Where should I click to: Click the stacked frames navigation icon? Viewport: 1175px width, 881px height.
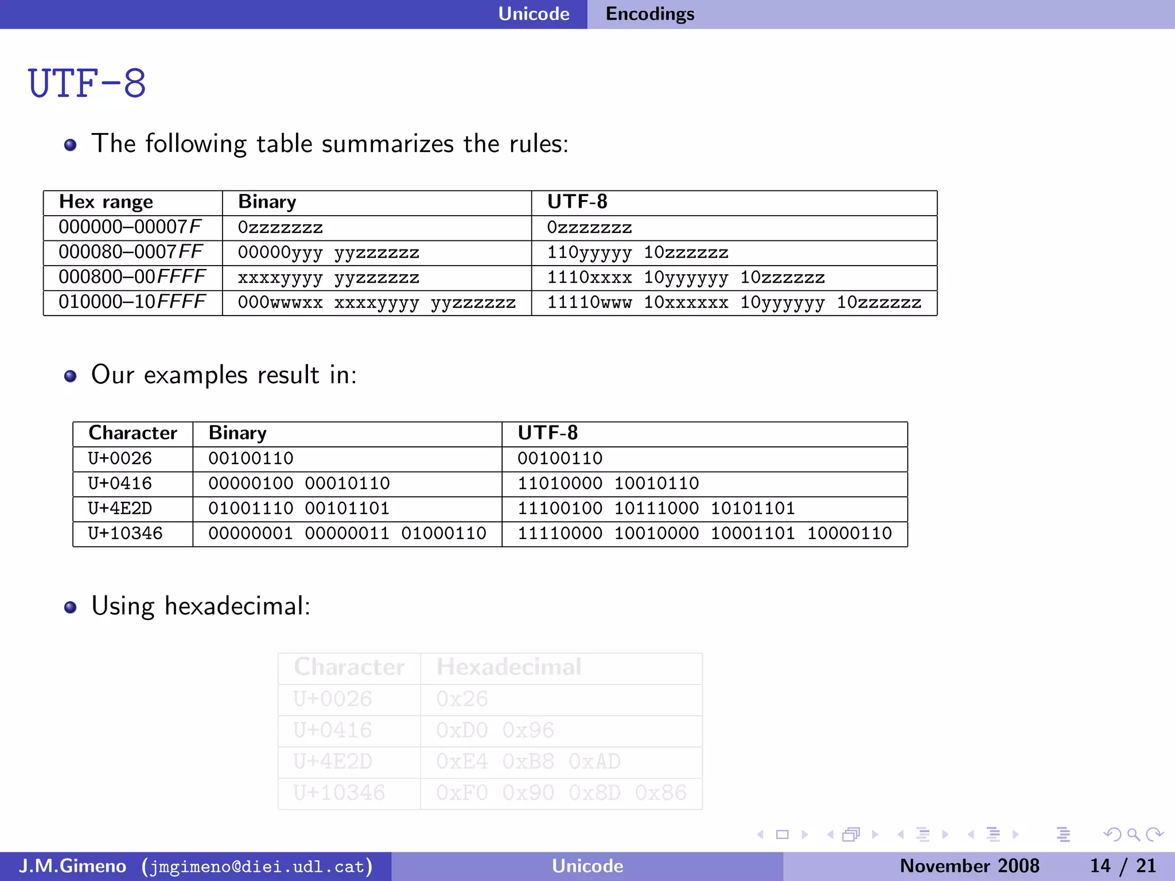point(851,835)
